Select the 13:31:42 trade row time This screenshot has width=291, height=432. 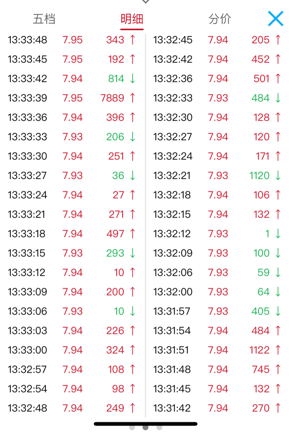point(172,408)
